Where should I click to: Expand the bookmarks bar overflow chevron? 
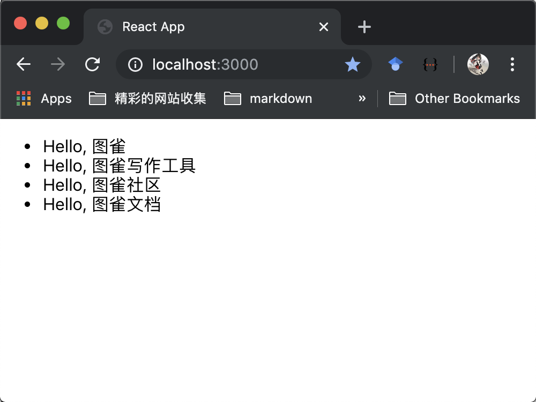click(x=362, y=99)
